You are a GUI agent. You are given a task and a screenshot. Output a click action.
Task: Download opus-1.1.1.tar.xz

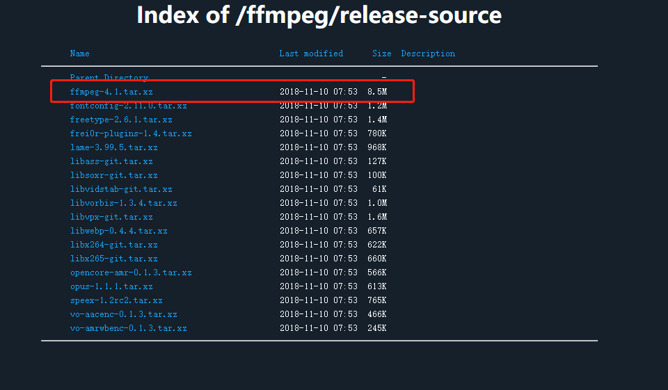[x=111, y=286]
